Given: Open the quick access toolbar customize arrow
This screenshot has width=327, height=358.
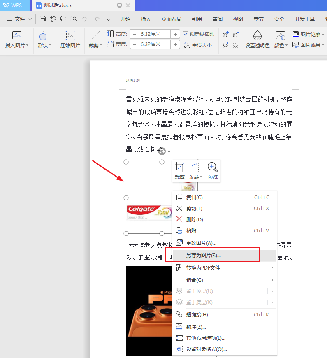Looking at the screenshot, I should tap(109, 19).
